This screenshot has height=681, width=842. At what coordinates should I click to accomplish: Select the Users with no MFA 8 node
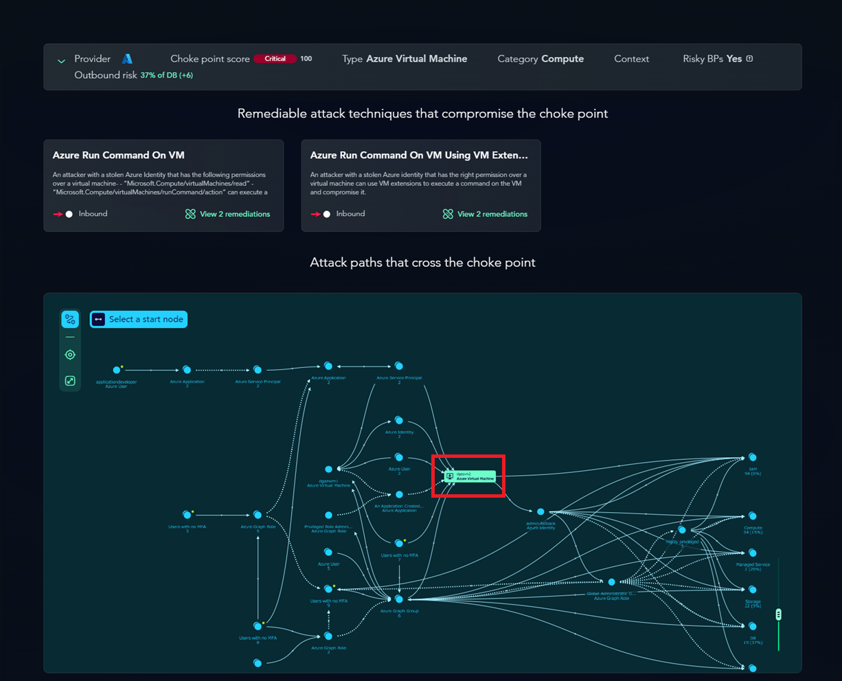tap(258, 626)
